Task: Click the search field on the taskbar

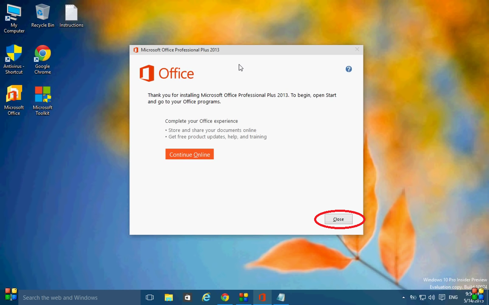Action: [x=76, y=297]
